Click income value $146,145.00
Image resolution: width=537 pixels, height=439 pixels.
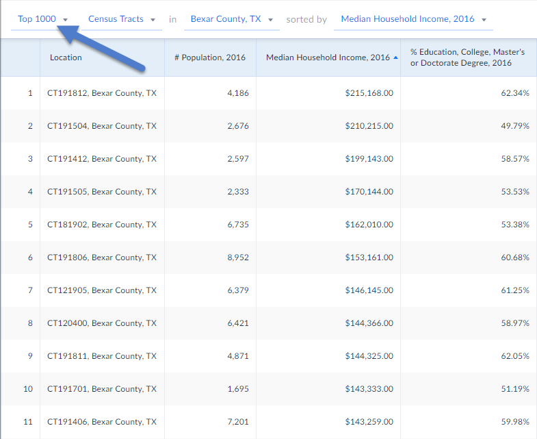coord(369,290)
